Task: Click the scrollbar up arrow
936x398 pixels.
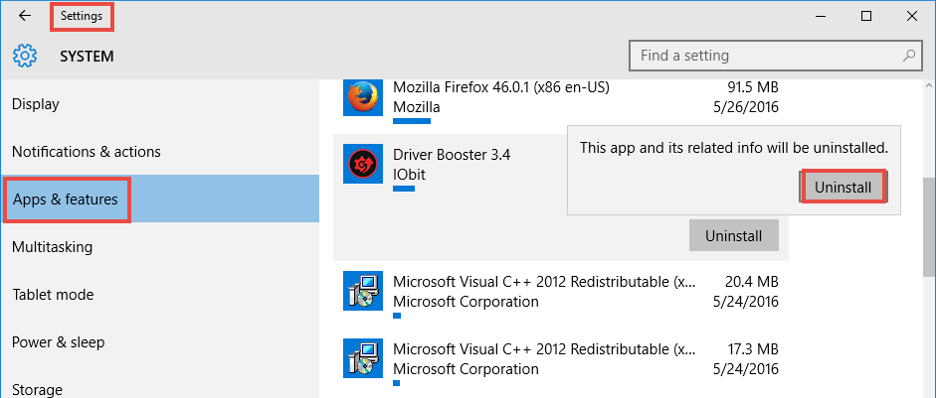Action: [929, 86]
